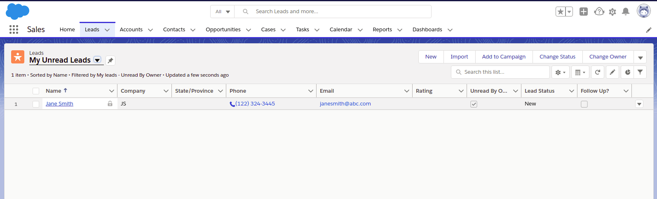Screen dimensions: 657x199
Task: Edit list inline with pencil icon
Action: [x=612, y=72]
